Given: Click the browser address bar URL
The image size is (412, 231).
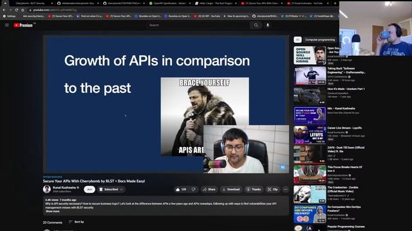Looking at the screenshot, I should click(x=55, y=10).
